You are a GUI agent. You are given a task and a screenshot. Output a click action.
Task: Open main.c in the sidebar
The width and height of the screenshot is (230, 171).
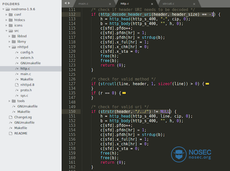26,74
